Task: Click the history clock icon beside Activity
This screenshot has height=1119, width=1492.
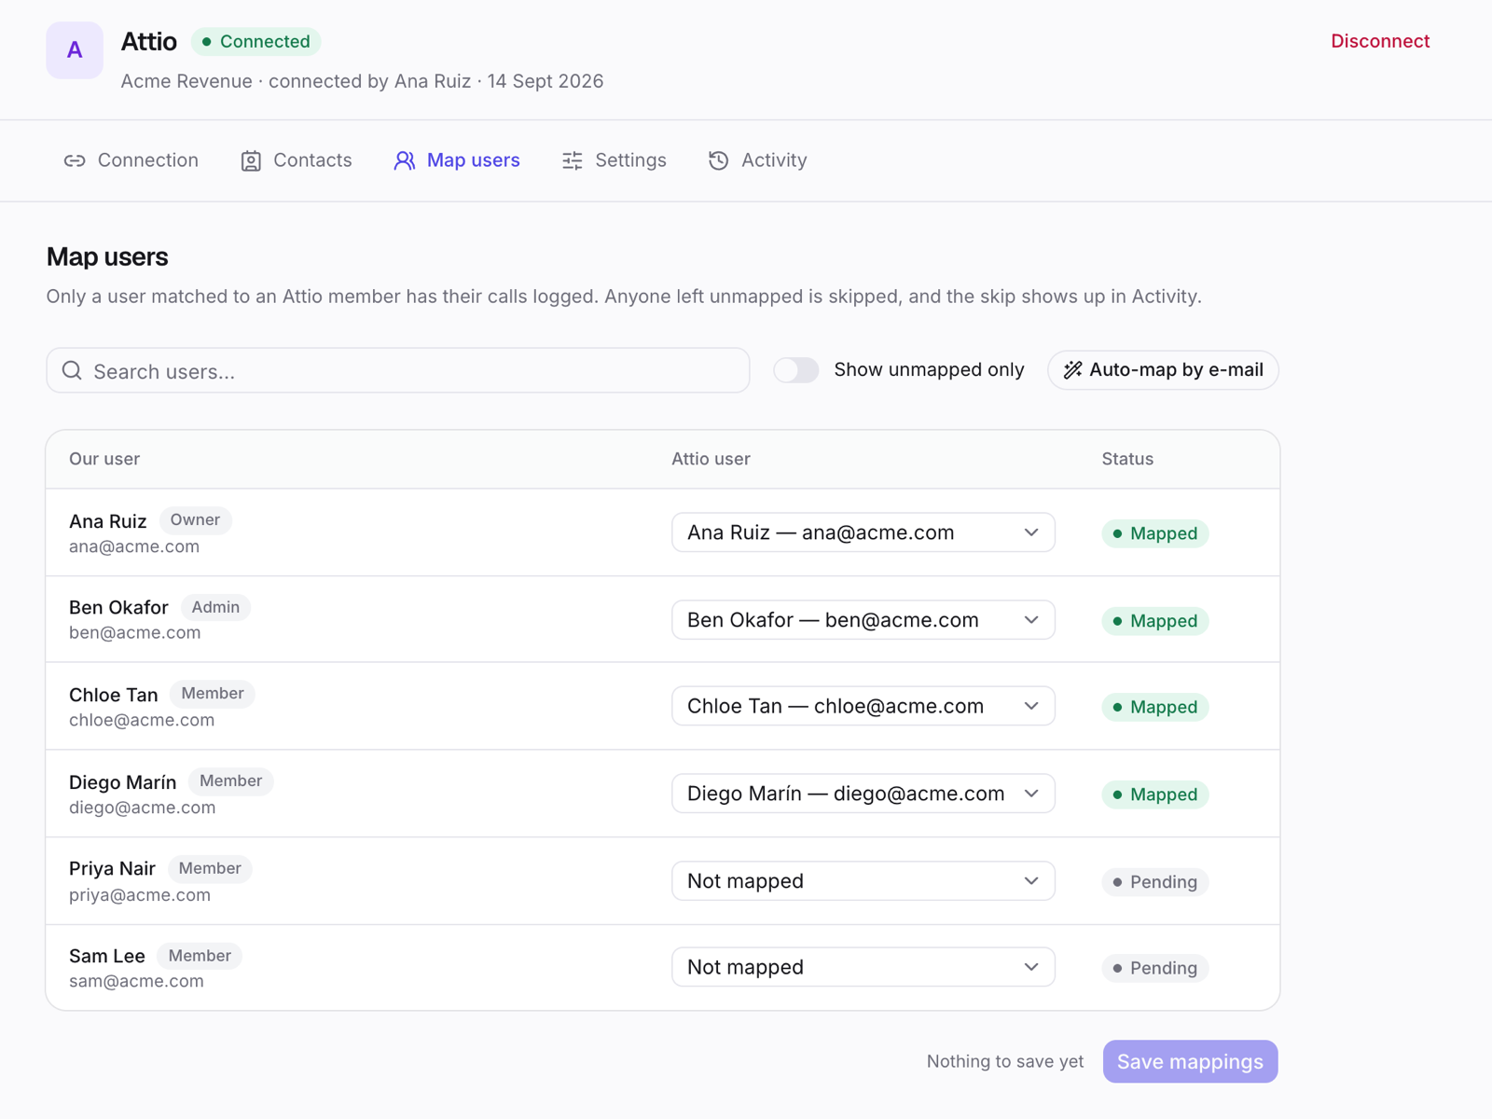Action: (x=718, y=160)
